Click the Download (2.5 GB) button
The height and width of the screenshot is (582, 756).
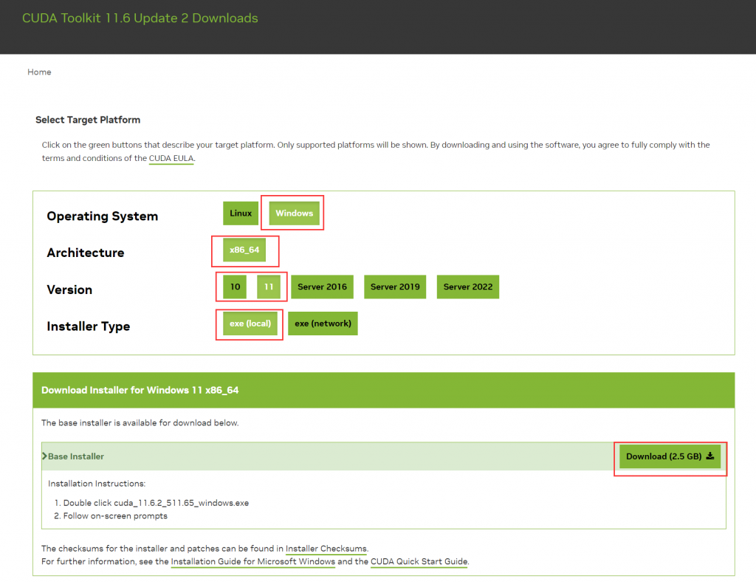670,456
